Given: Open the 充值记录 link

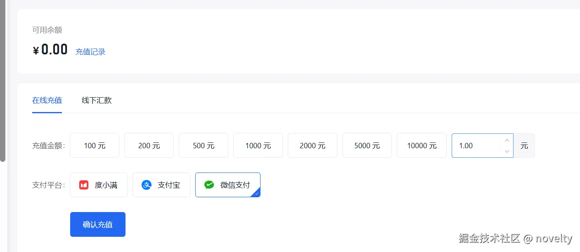Looking at the screenshot, I should coord(90,52).
